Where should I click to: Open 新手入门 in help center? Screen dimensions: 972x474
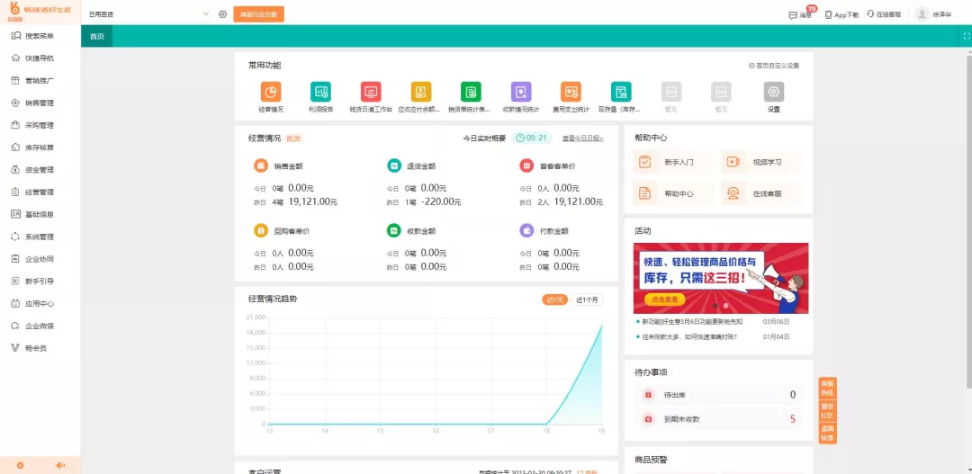pyautogui.click(x=674, y=162)
